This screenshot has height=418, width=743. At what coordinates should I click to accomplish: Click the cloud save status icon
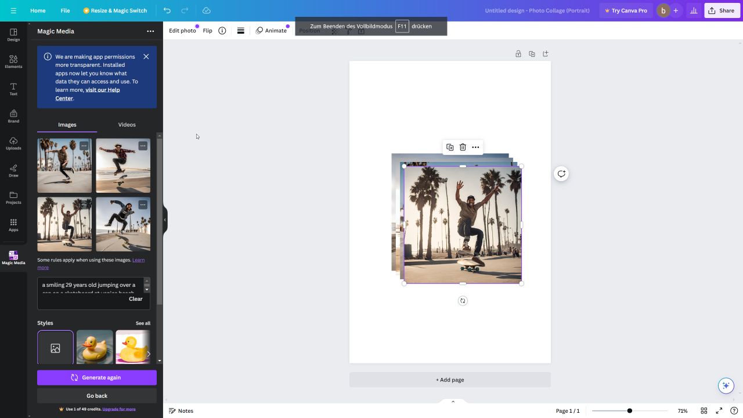click(x=207, y=10)
